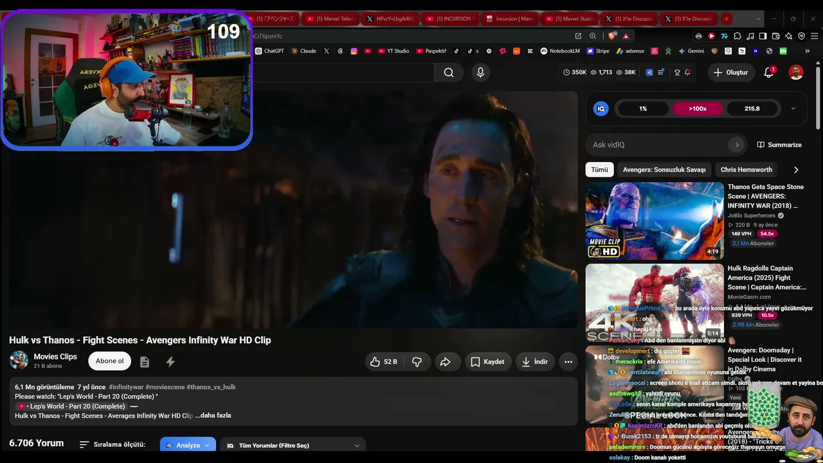Select the Avengers: Sonsuzluk Savaşı chip
The height and width of the screenshot is (463, 823).
[664, 170]
